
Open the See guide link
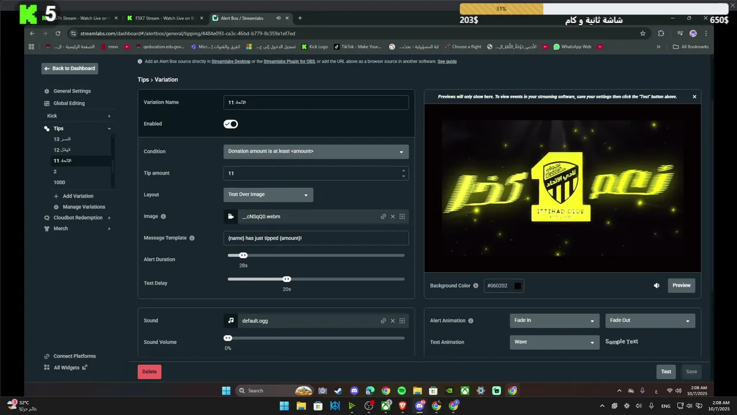[447, 62]
